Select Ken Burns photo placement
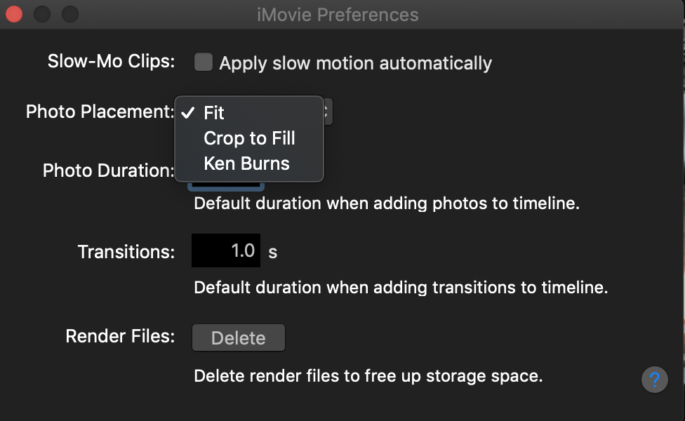This screenshot has height=421, width=685. click(x=246, y=163)
